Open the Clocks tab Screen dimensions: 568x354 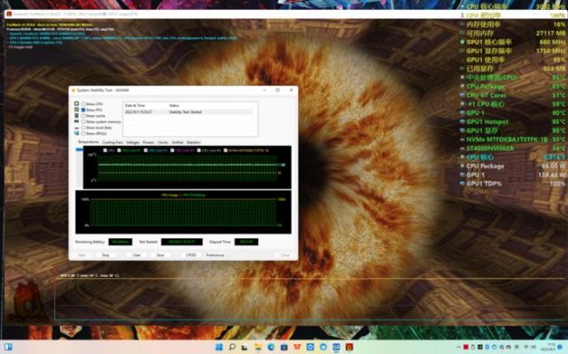(x=163, y=142)
